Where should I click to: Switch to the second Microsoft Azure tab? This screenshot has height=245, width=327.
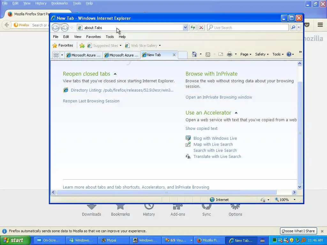pyautogui.click(x=121, y=55)
